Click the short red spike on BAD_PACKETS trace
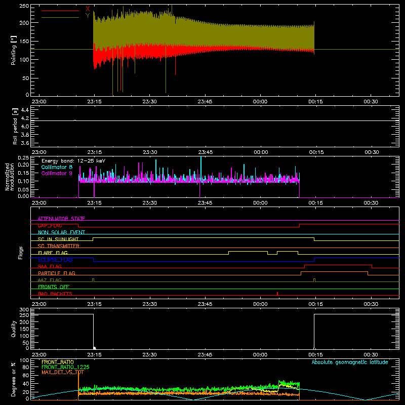This screenshot has height=405, width=405. [x=277, y=294]
